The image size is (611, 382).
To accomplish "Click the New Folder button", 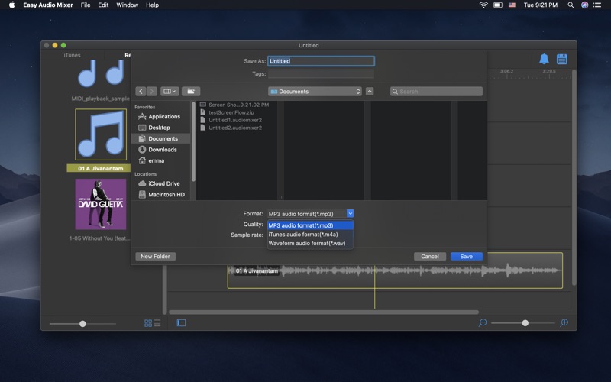I will click(156, 256).
